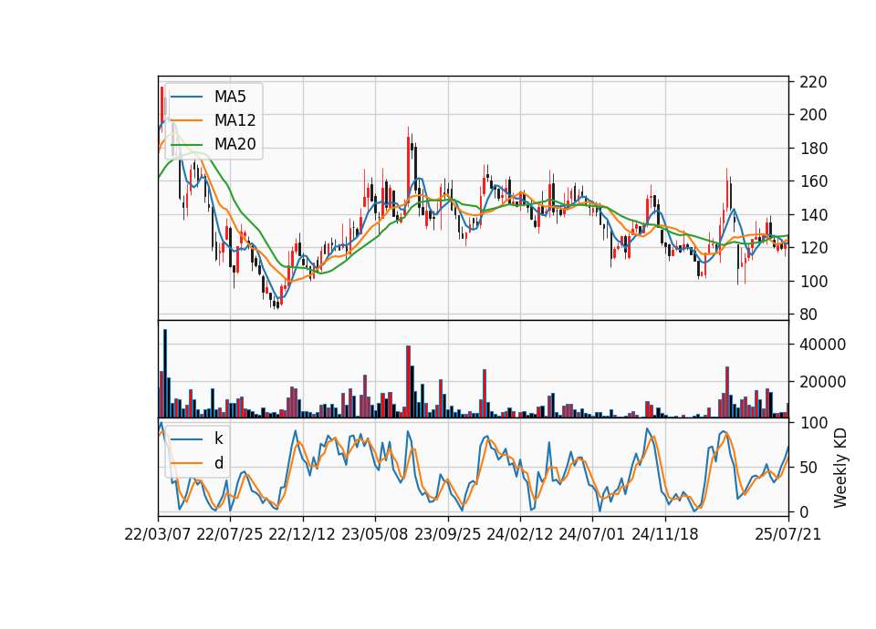
Task: Click the 20000 volume axis value
Action: (822, 382)
